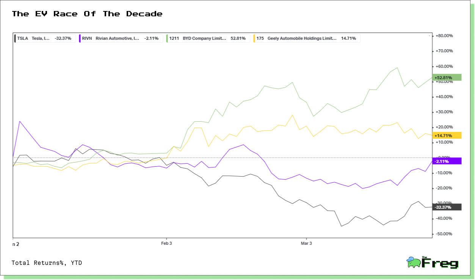Image resolution: width=475 pixels, height=280 pixels.
Task: Click the +70.00% axis label
Action: click(444, 51)
